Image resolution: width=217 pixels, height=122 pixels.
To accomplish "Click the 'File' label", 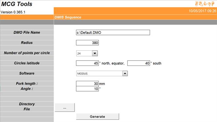I will (x=27, y=109).
